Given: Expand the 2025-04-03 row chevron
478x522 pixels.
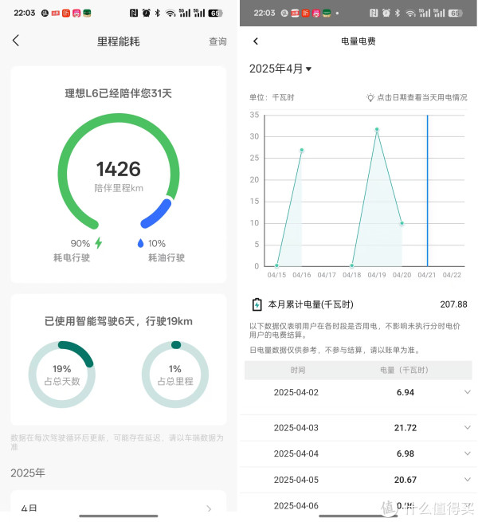Looking at the screenshot, I should (468, 427).
